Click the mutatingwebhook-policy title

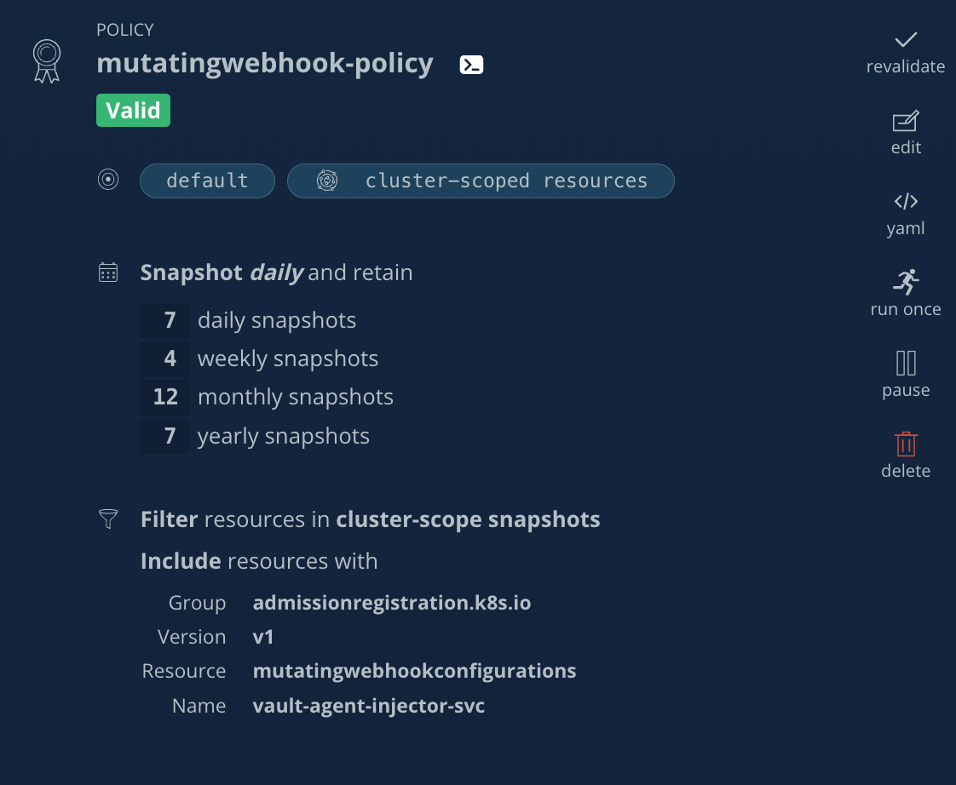click(x=265, y=63)
